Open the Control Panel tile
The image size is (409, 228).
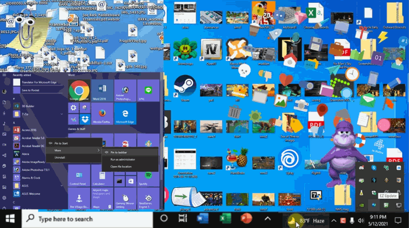[79, 176]
